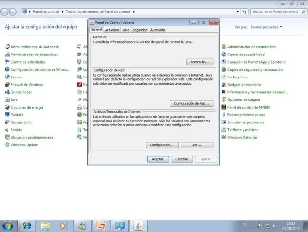Expand the address bar history dropdown arrow
Screen dimensions: 308x232
tap(238, 12)
